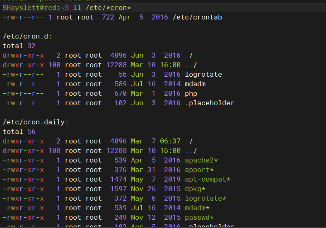Viewport: 326px width, 228px height.
Task: Click the 'total 56' line
Action: (x=19, y=132)
